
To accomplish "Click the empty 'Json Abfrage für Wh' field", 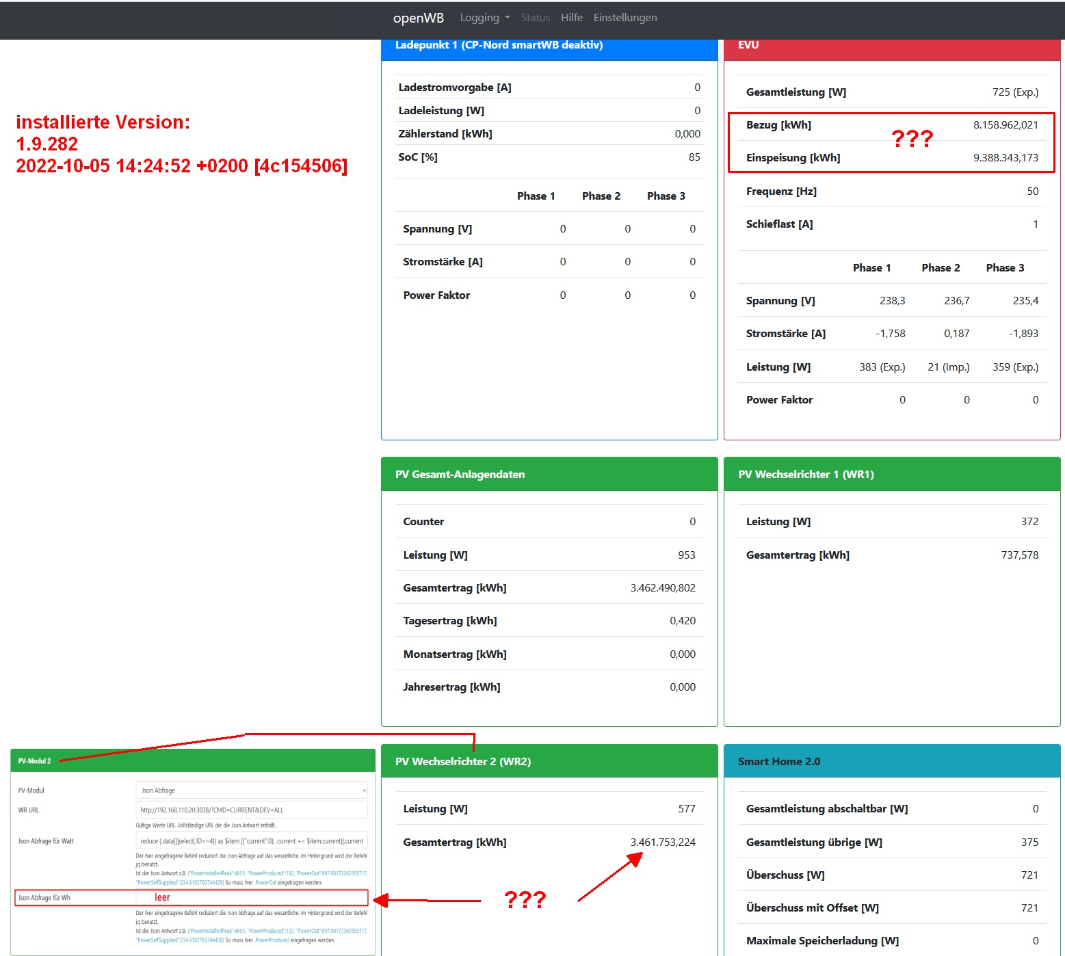I will (251, 898).
